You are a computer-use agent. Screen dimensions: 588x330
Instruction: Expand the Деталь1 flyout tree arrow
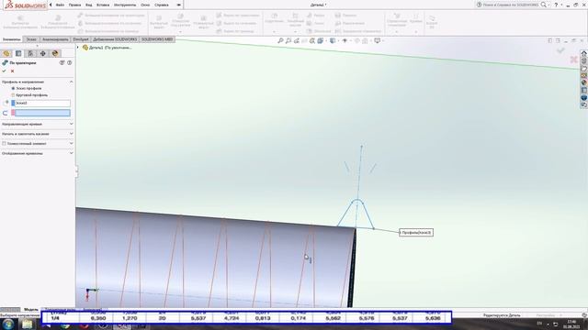click(x=78, y=48)
